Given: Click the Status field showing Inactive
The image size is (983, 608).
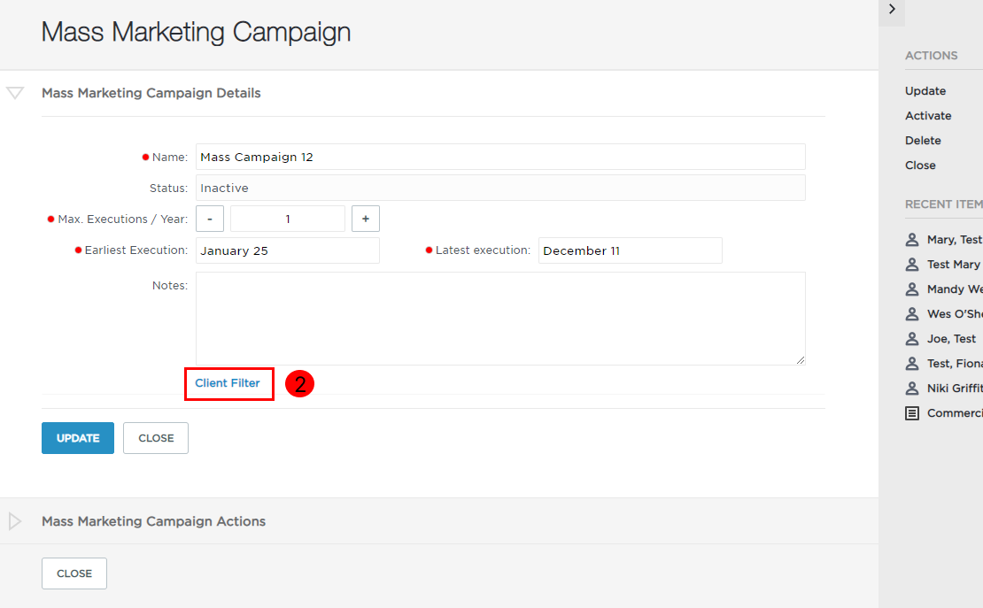Looking at the screenshot, I should [500, 188].
